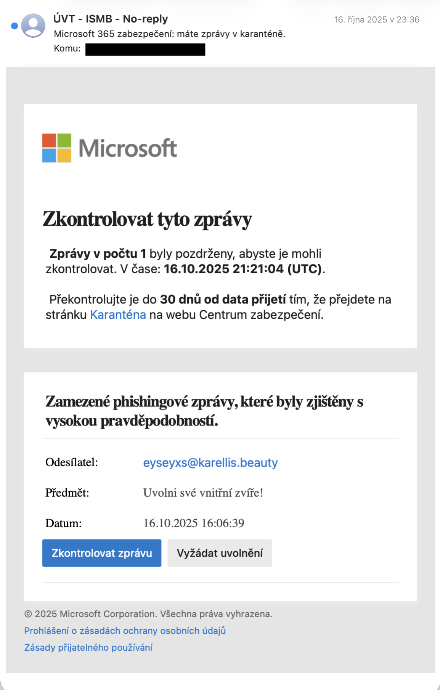Screen dimensions: 440x690
Task: Click the Microsoft Corporation copyright notice
Action: point(148,614)
